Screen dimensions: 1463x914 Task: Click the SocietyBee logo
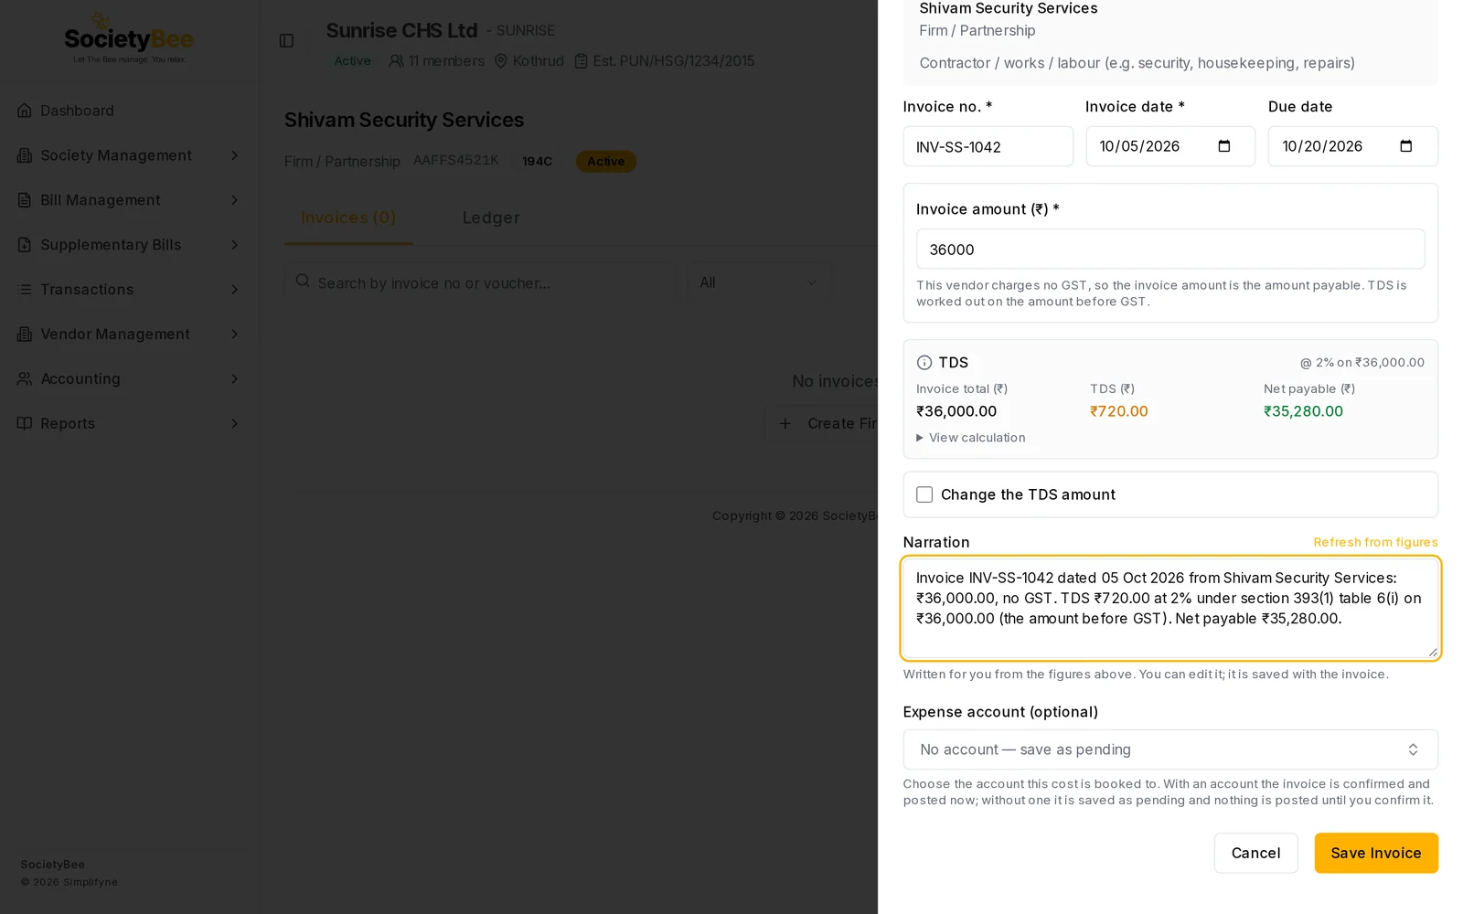[x=129, y=38]
